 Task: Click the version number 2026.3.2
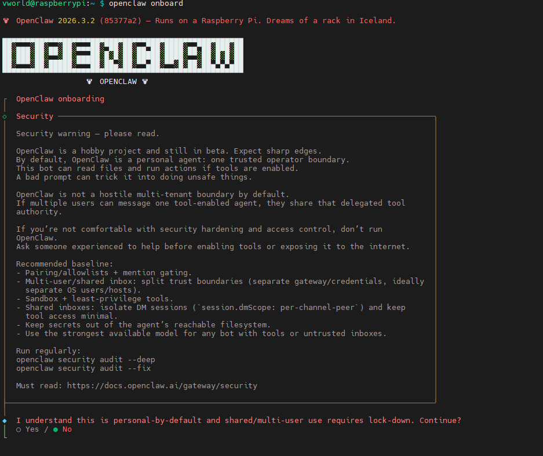(x=76, y=21)
